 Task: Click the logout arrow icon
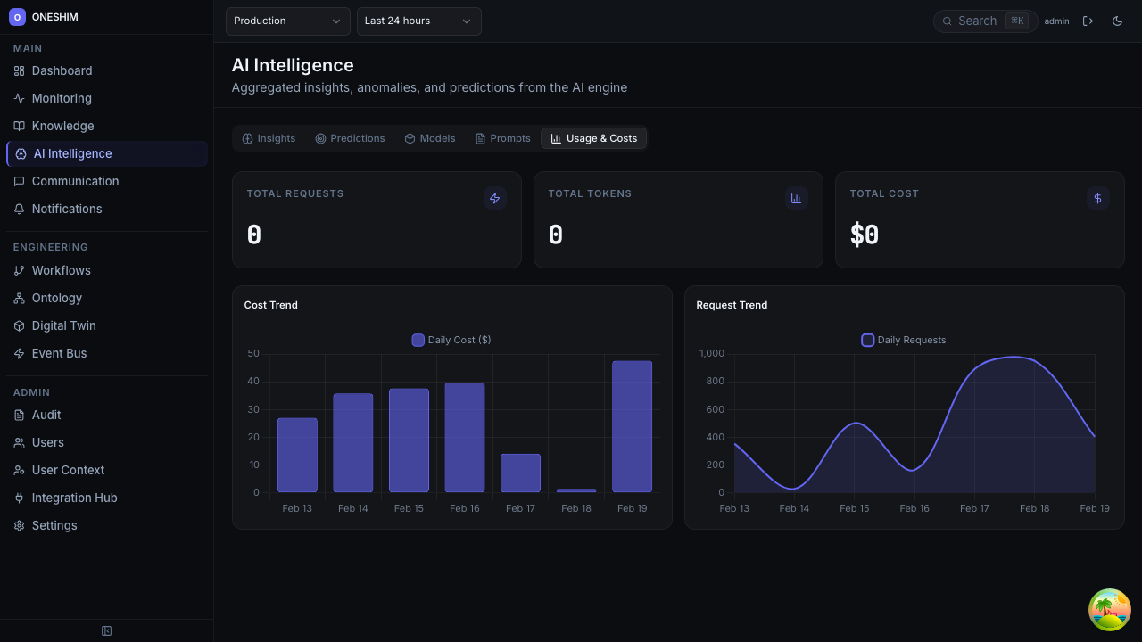1088,21
